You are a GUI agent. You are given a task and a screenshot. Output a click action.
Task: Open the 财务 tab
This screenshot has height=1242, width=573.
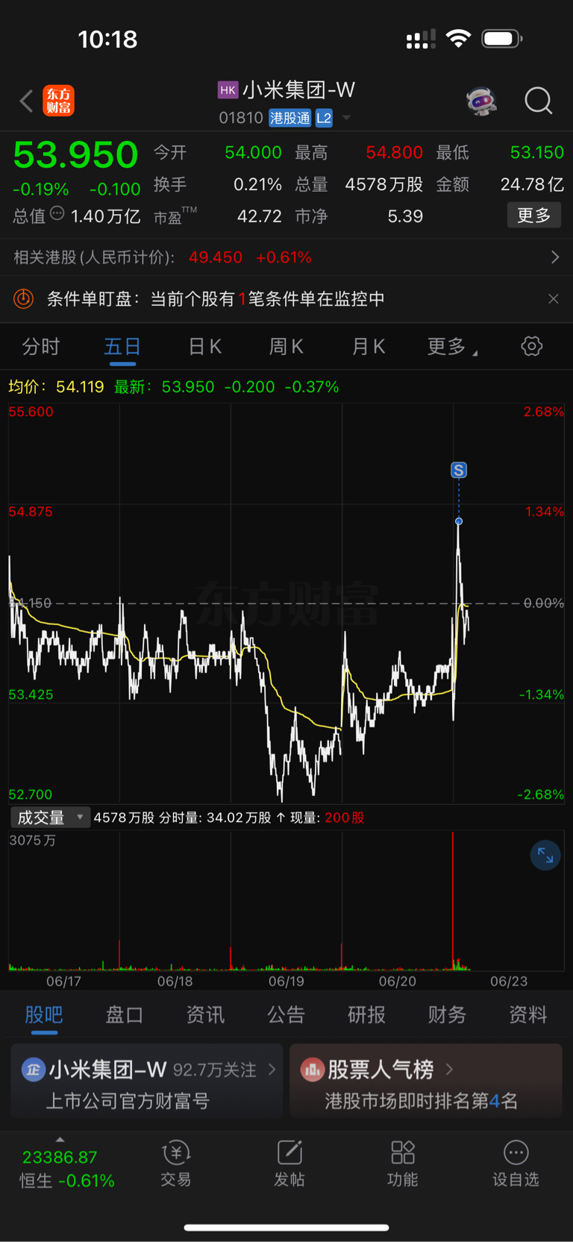point(447,1014)
